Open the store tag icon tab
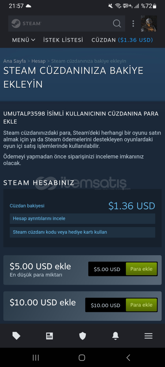Viewport: 165px width, 367px height. pyautogui.click(x=16, y=336)
